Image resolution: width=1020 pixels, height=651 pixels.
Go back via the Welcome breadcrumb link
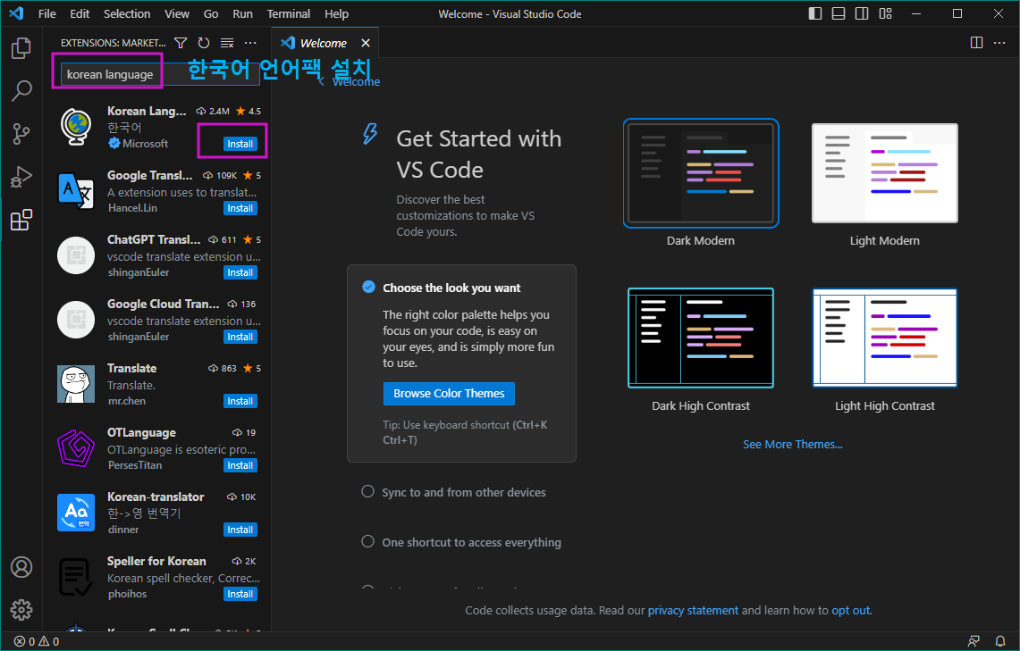pyautogui.click(x=350, y=82)
